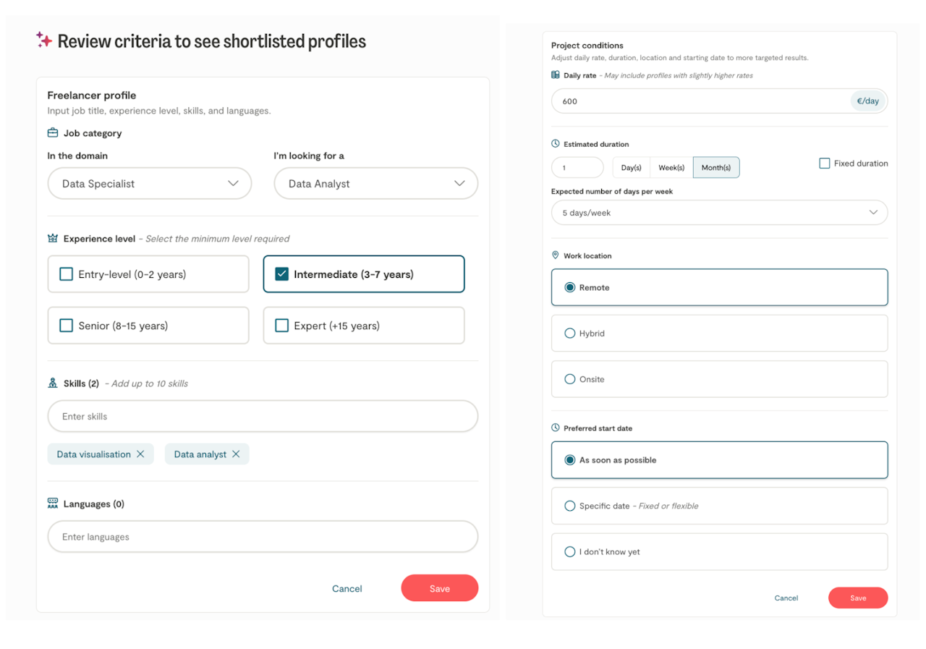Viewport: 926px width, 649px height.
Task: Remove the Data visualisation skill tag
Action: 140,454
